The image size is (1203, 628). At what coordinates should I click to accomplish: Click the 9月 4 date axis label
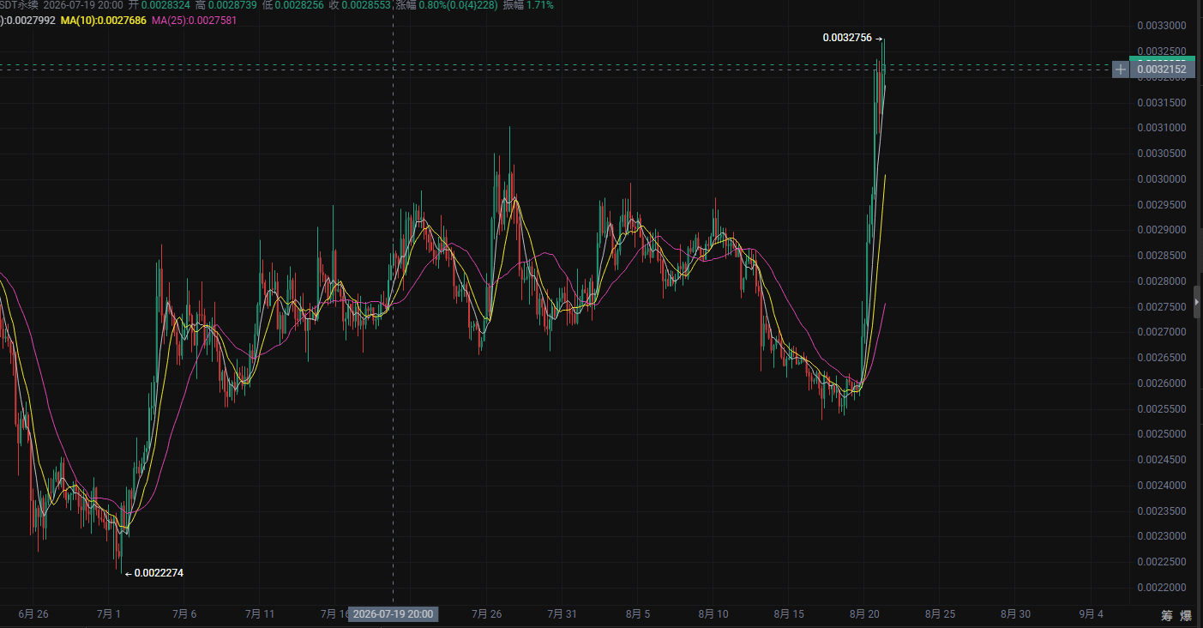[x=1092, y=614]
